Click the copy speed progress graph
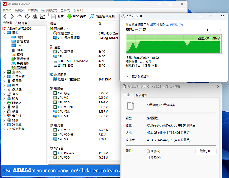The image size is (229, 178). 174,44
